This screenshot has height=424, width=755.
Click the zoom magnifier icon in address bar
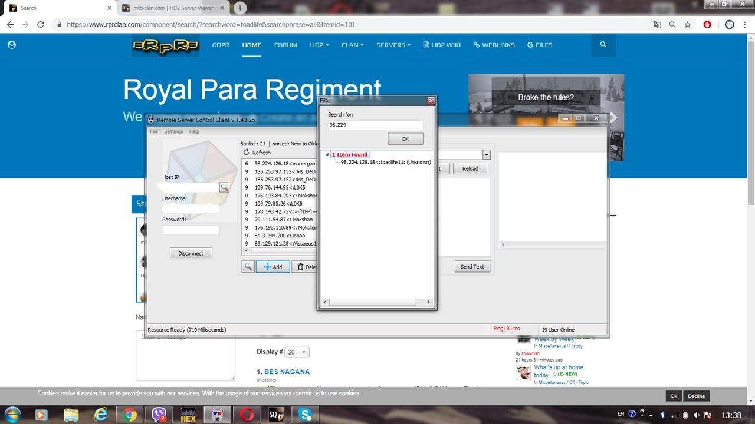pos(672,25)
